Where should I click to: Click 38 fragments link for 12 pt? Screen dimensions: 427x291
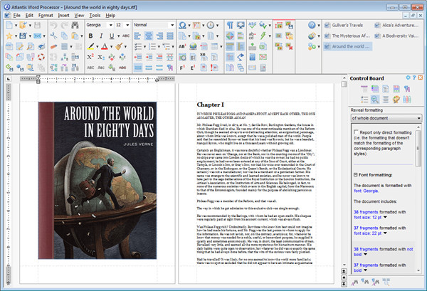pos(366,212)
